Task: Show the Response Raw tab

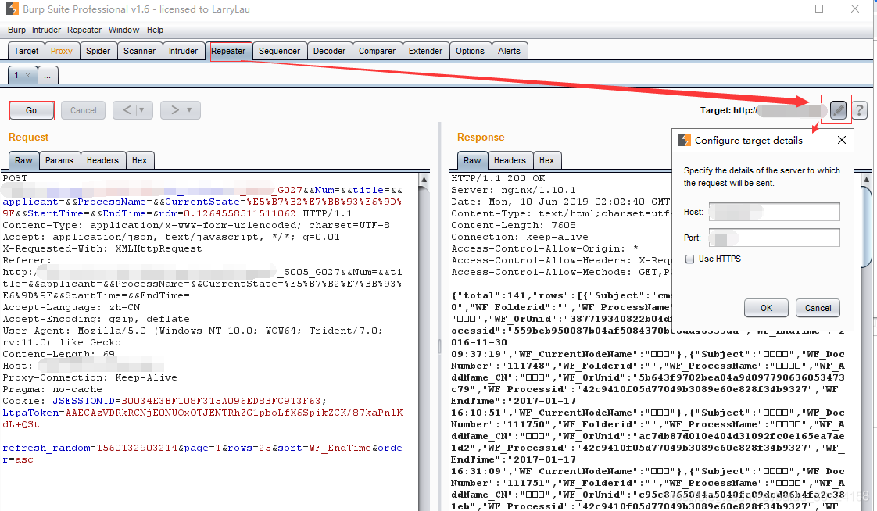Action: click(472, 160)
